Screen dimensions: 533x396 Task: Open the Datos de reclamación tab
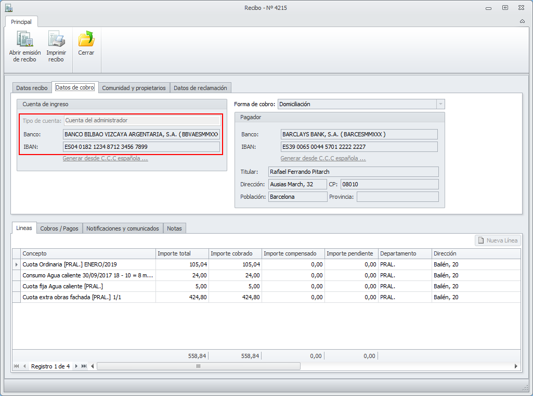(200, 88)
